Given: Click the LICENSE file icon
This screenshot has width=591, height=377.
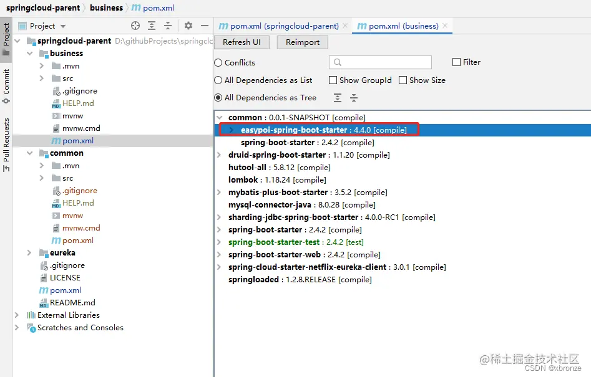Looking at the screenshot, I should [43, 278].
